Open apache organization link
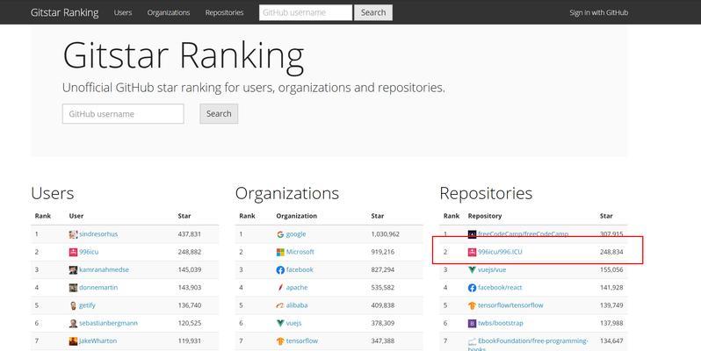Screen dimensions: 701x351 tap(297, 288)
